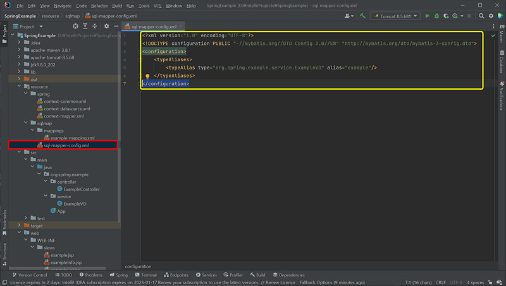The height and width of the screenshot is (286, 506).
Task: Collapse the resource folder
Action: click(x=20, y=86)
